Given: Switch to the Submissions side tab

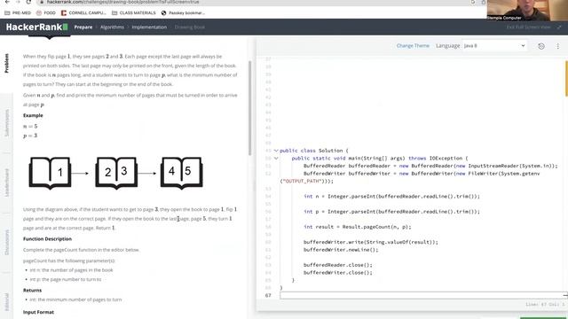Looking at the screenshot, I should [x=6, y=123].
